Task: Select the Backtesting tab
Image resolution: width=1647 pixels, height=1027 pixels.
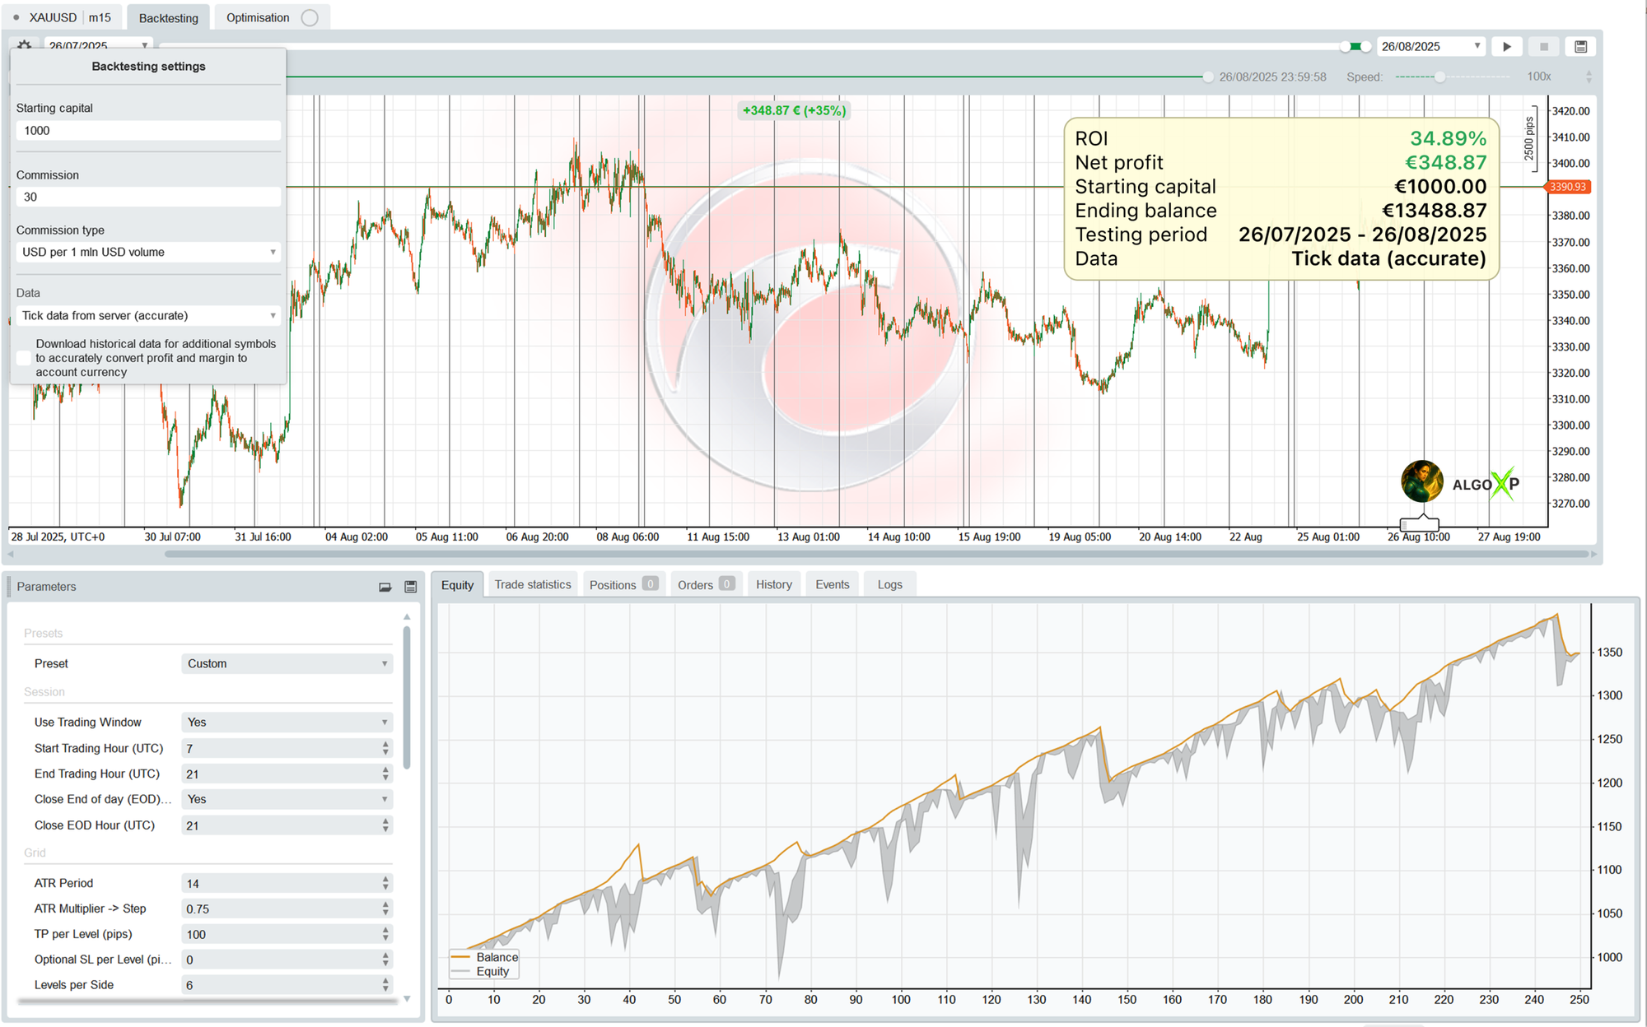Action: click(168, 18)
